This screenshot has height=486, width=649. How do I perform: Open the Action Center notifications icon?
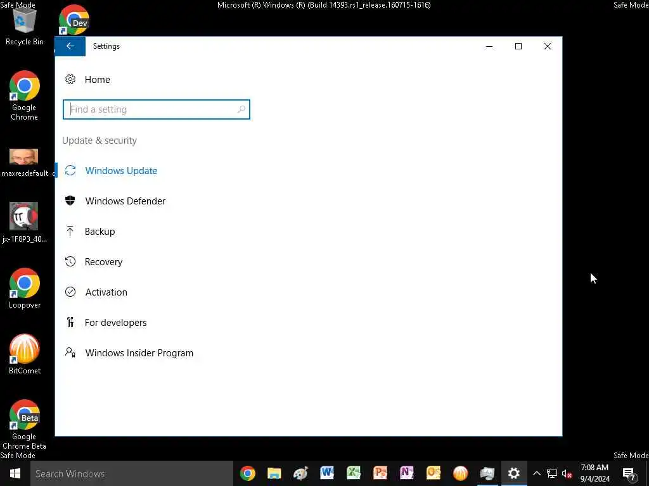pyautogui.click(x=629, y=473)
